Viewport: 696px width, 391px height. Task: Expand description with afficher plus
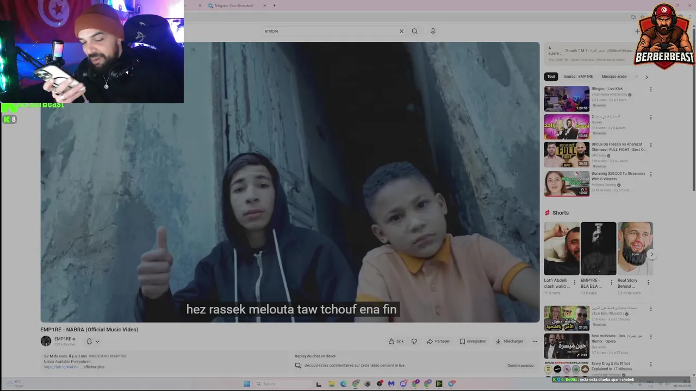pos(94,367)
